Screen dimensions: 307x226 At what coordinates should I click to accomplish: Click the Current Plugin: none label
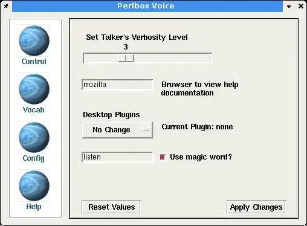(x=197, y=127)
